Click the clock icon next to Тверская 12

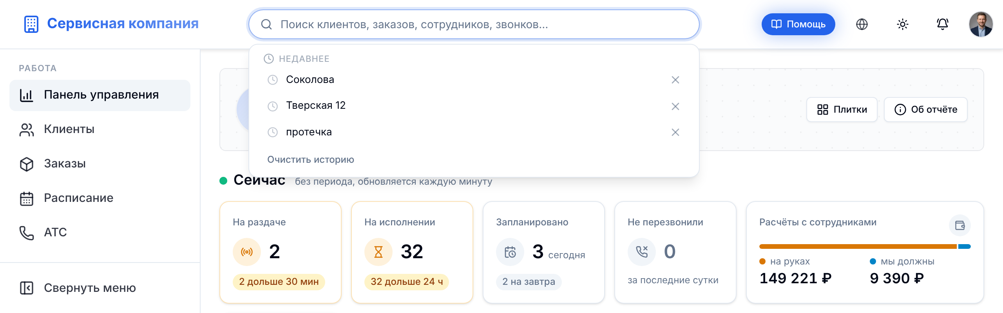(x=273, y=106)
